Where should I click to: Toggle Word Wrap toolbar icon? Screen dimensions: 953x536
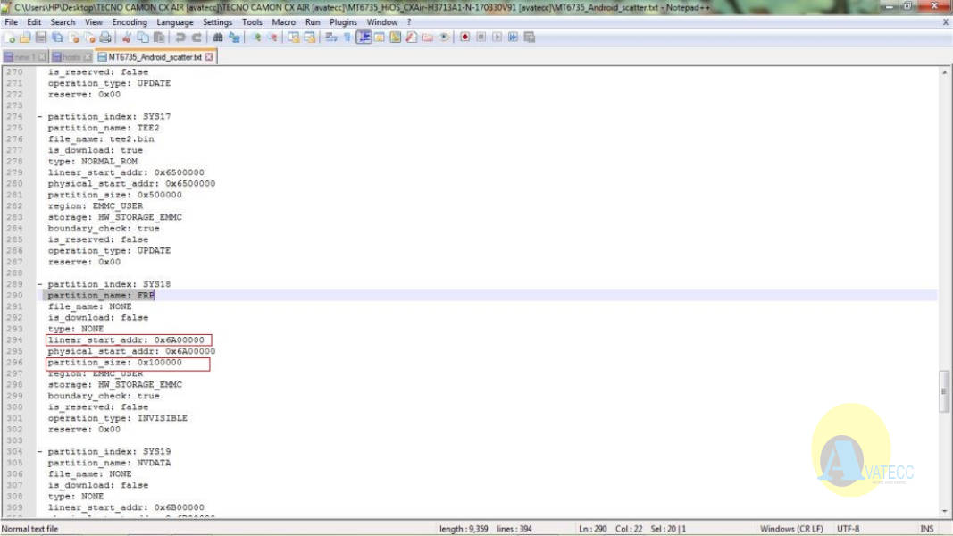click(x=331, y=38)
